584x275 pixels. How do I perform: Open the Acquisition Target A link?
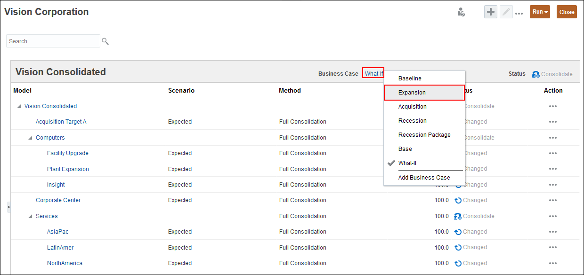point(61,121)
